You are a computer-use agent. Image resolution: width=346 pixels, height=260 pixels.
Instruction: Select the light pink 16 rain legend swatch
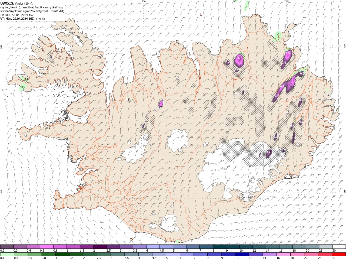tap(283, 254)
